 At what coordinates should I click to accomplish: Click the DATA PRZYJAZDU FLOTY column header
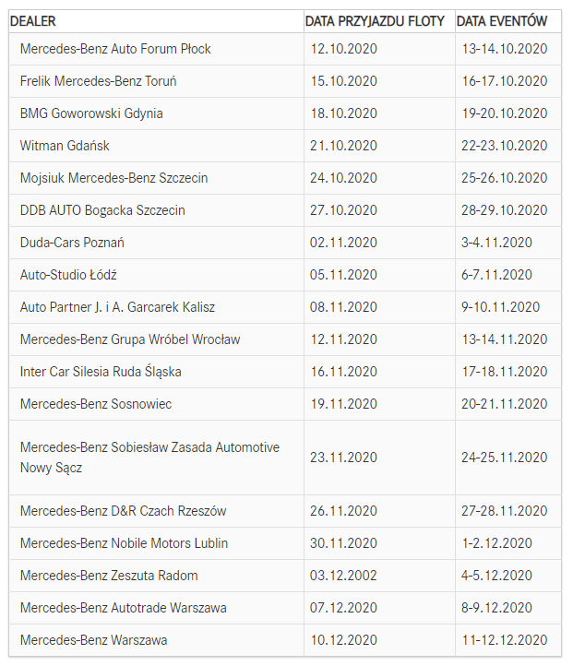point(375,21)
